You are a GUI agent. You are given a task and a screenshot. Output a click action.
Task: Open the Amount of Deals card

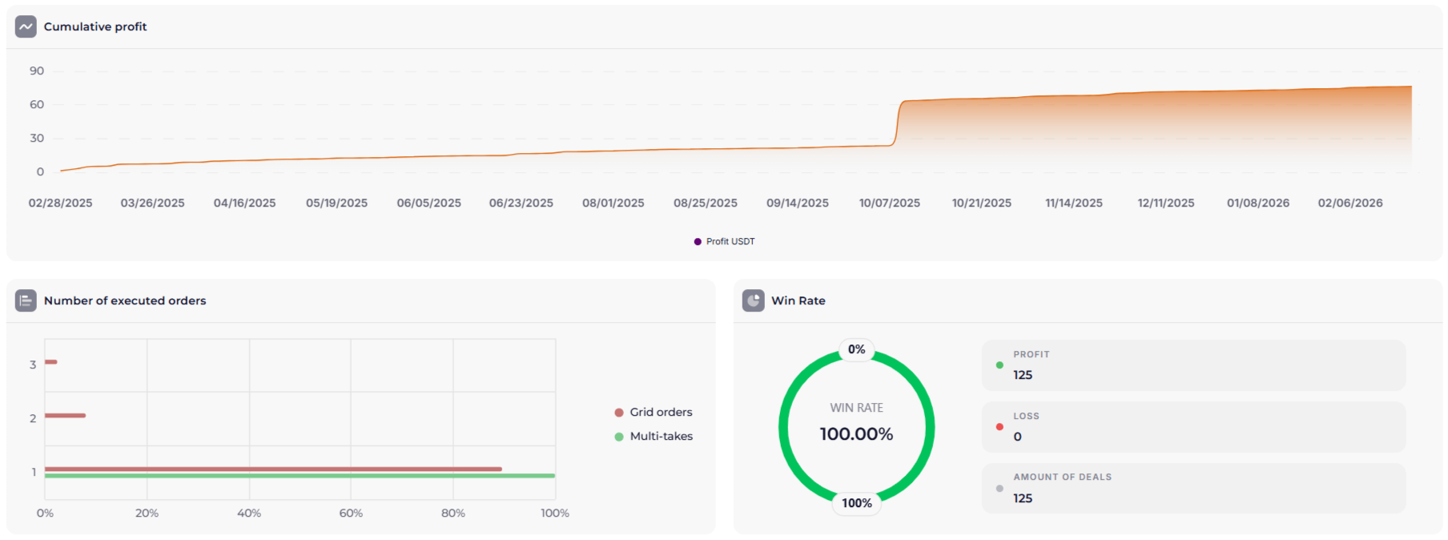point(1193,488)
